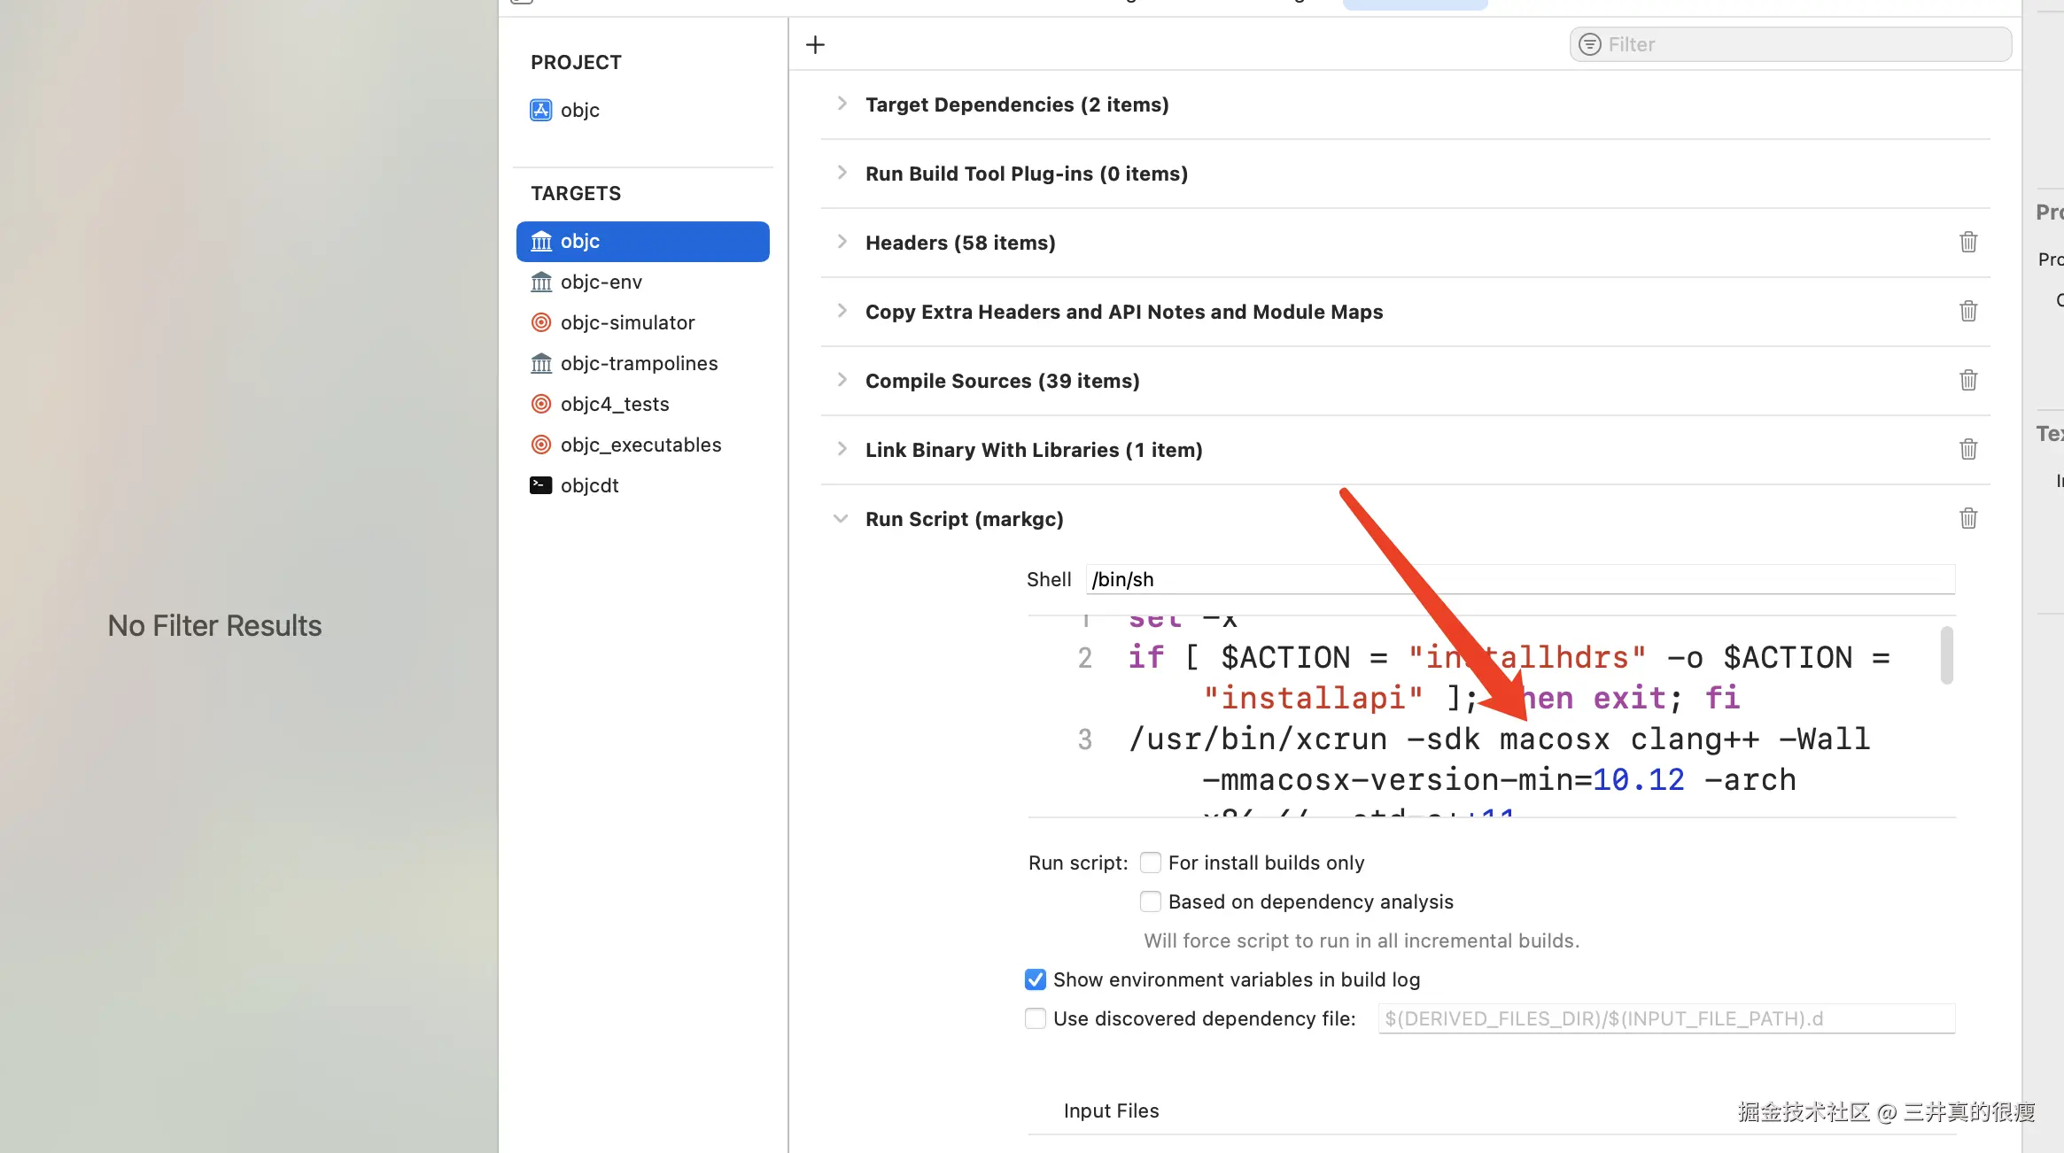Uncheck Show environment variables in build log
The width and height of the screenshot is (2064, 1153).
point(1036,979)
